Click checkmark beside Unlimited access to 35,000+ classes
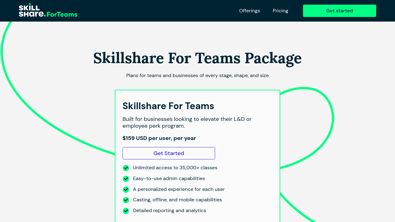This screenshot has width=395, height=222. tap(126, 168)
